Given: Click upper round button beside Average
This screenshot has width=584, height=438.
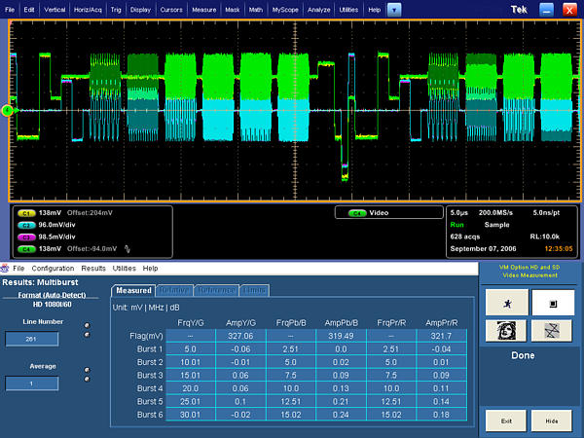Looking at the screenshot, I should tap(87, 370).
